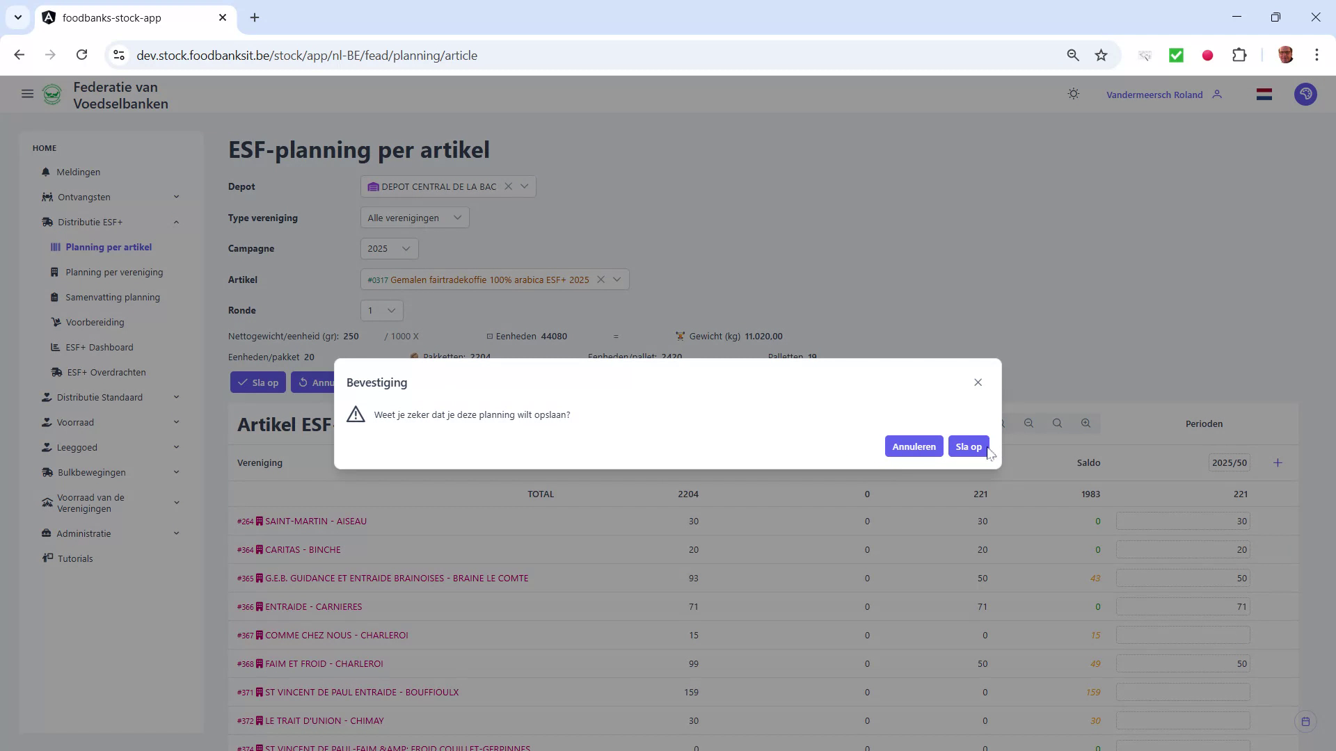
Task: Click the green checkmark extension icon
Action: (1177, 55)
